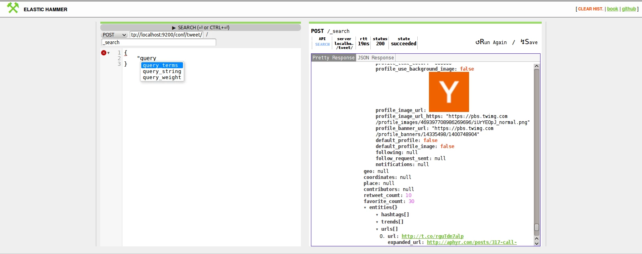Click the profile_use_background_image false value

pyautogui.click(x=467, y=69)
